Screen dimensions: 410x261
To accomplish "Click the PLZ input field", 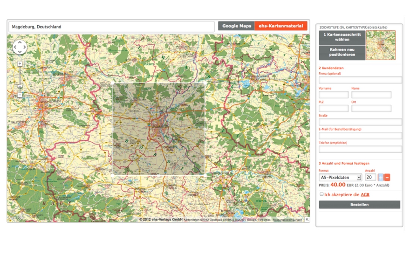I will 334,108.
